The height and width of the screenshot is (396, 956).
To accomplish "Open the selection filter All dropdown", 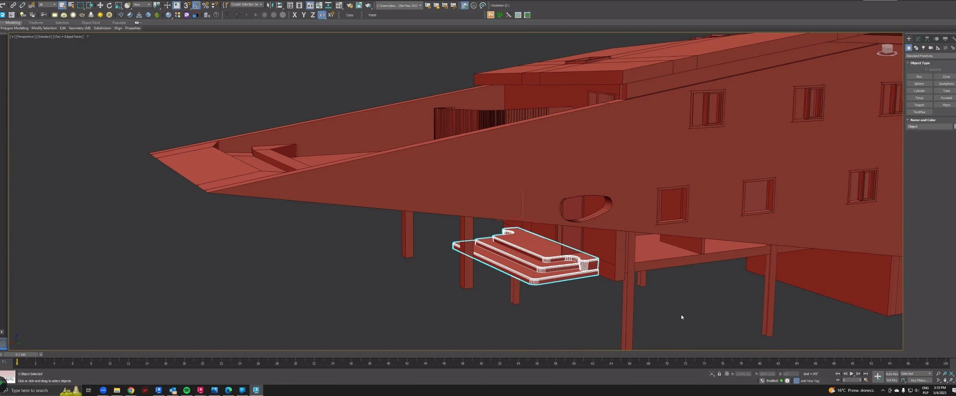I will click(47, 5).
